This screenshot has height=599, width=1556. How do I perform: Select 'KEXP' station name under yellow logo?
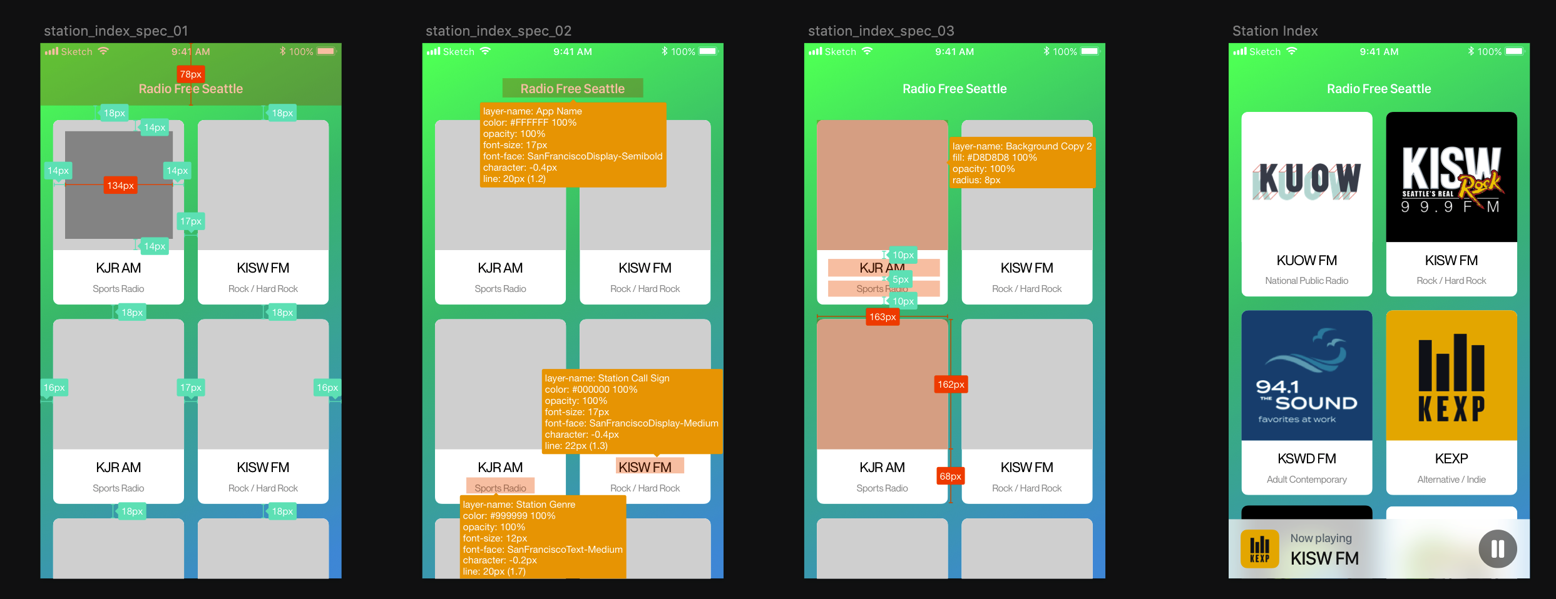point(1451,459)
